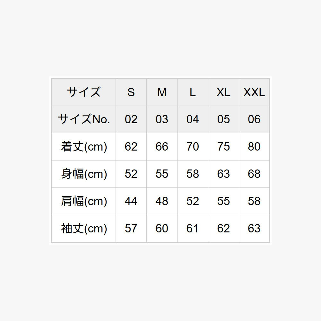Click the 着丈 value 80 for XXL

coord(254,147)
